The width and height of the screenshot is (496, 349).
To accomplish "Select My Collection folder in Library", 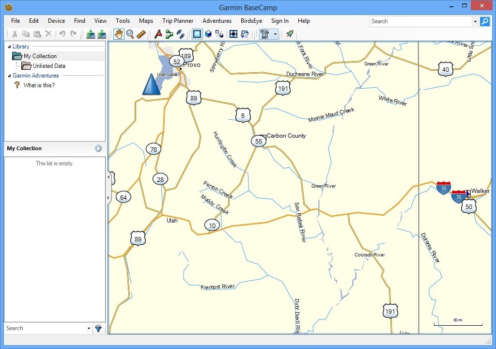I will (x=40, y=56).
